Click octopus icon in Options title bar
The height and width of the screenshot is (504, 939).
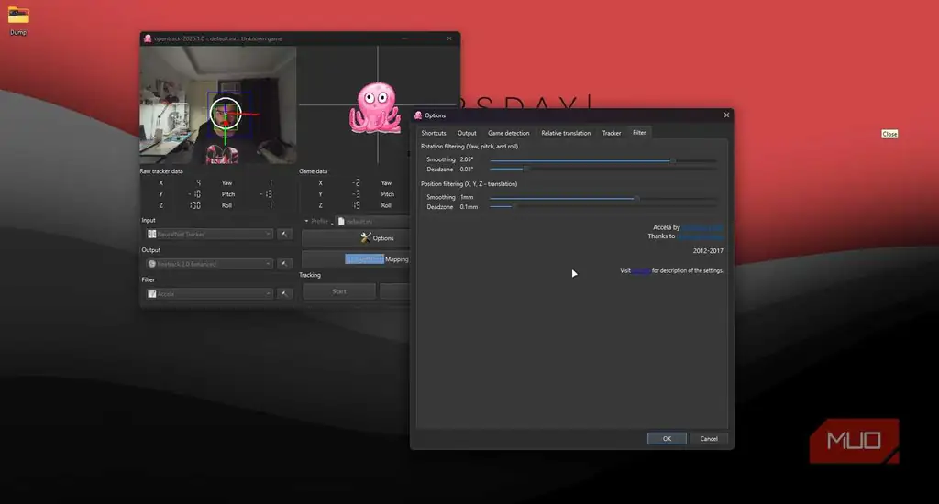pos(418,115)
